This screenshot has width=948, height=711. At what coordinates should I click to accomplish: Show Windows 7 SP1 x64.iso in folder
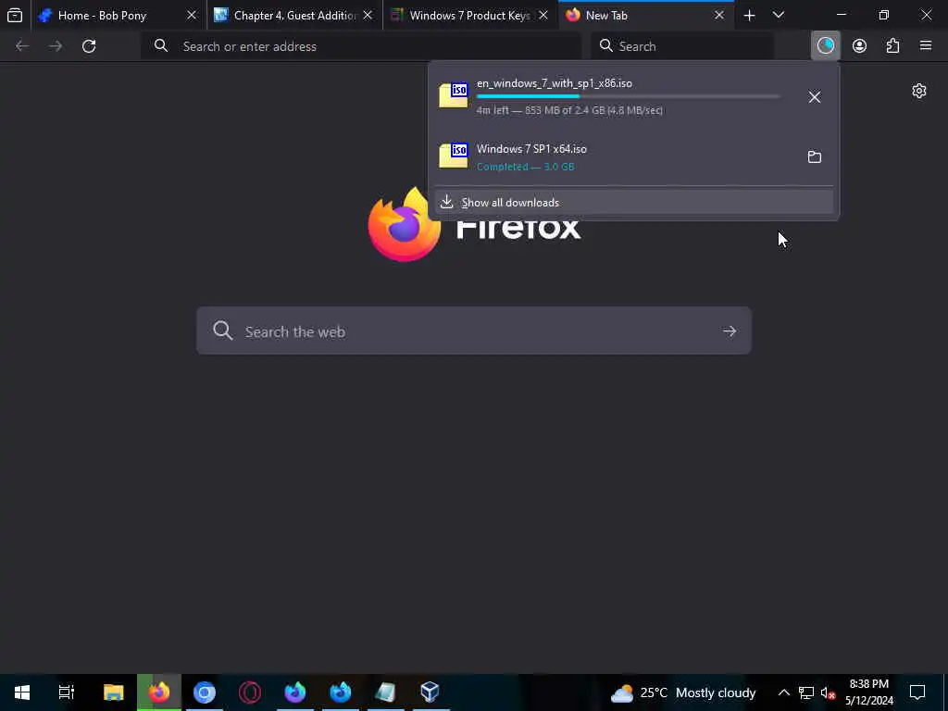(x=815, y=156)
